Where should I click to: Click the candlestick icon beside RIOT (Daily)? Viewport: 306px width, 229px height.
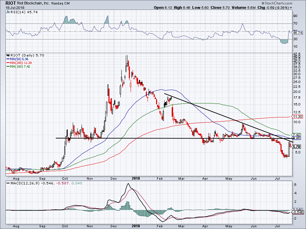tap(8, 55)
